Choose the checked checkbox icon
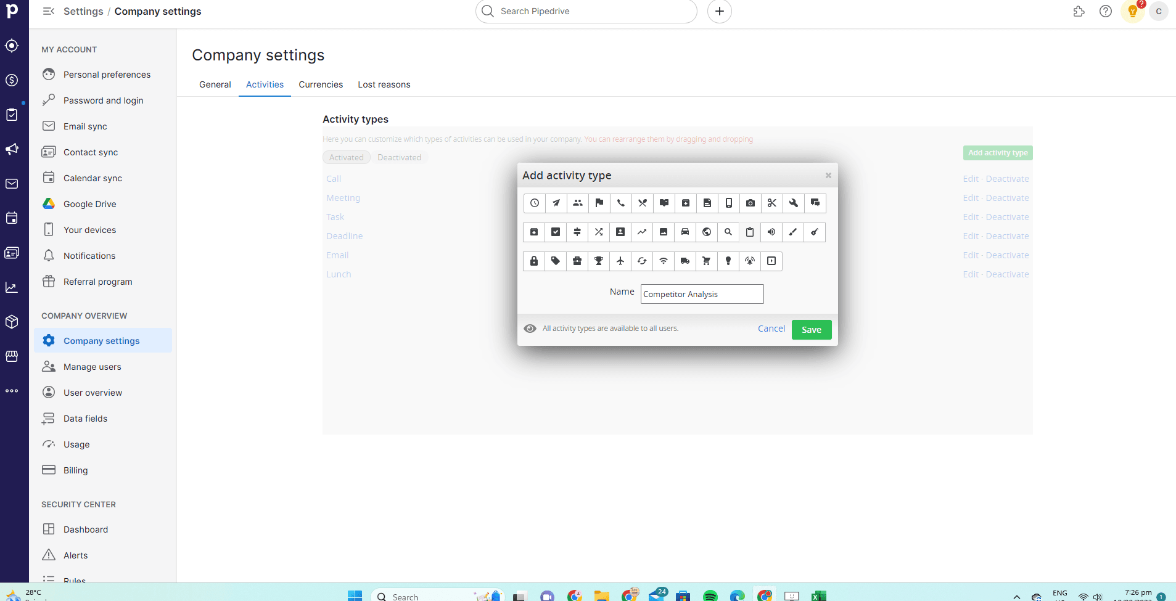The width and height of the screenshot is (1176, 601). pyautogui.click(x=556, y=232)
